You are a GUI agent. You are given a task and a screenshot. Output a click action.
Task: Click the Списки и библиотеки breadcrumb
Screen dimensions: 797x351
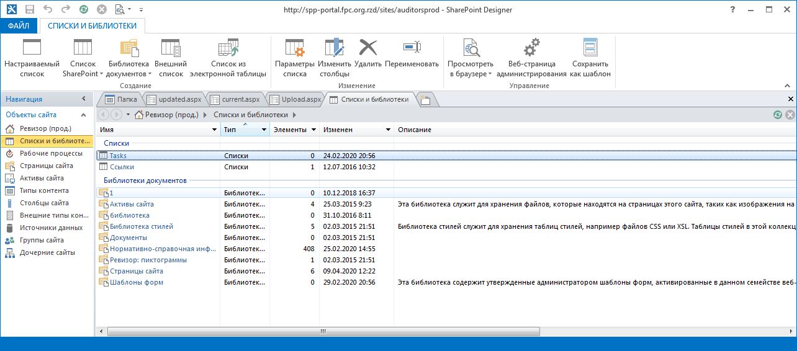tap(251, 115)
